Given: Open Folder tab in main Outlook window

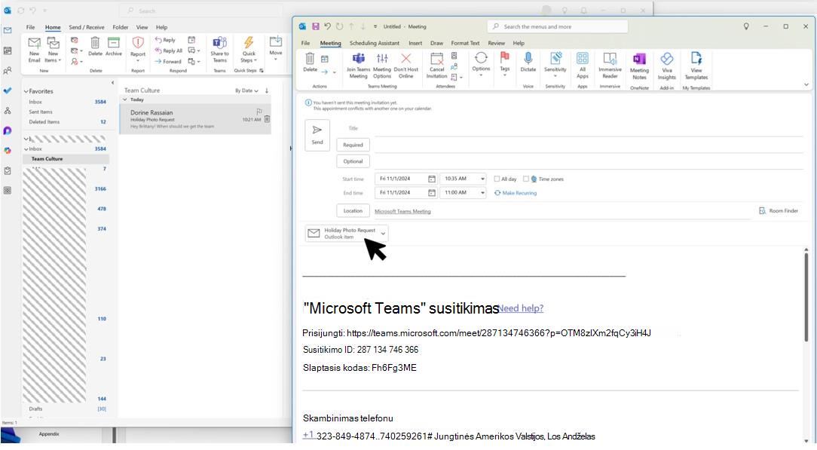Looking at the screenshot, I should [x=121, y=27].
